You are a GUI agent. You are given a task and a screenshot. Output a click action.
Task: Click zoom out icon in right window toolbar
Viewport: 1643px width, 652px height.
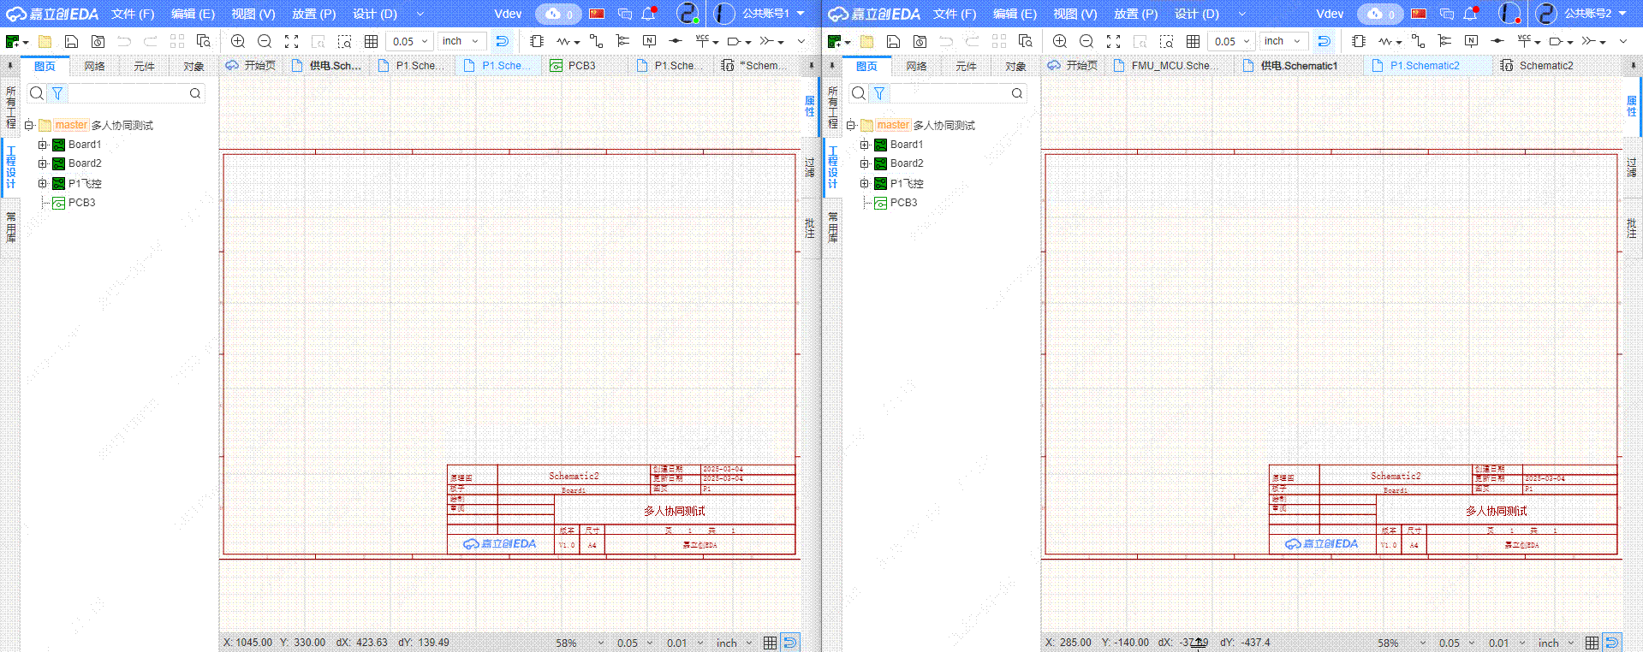1086,41
